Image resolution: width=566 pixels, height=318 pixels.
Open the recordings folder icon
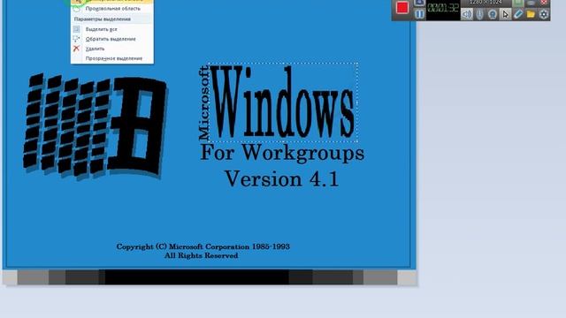(x=531, y=14)
